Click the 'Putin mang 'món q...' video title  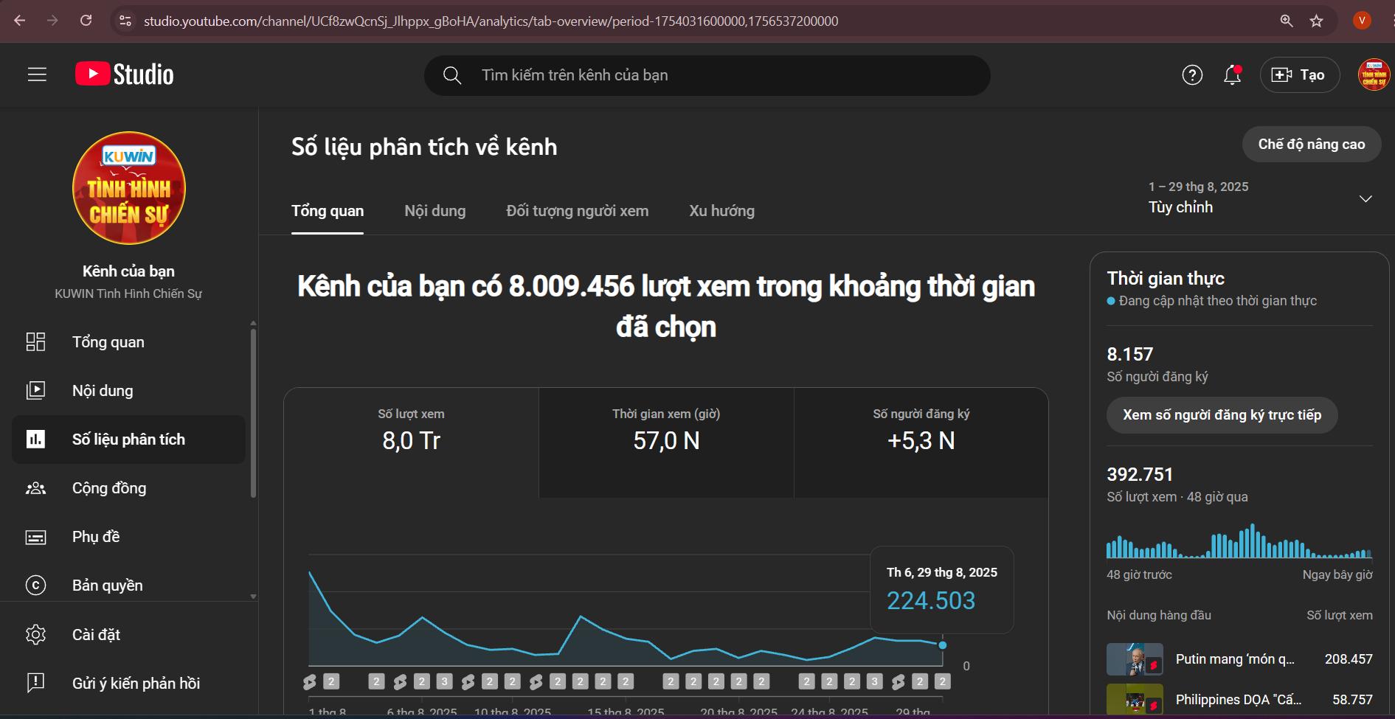click(1235, 659)
